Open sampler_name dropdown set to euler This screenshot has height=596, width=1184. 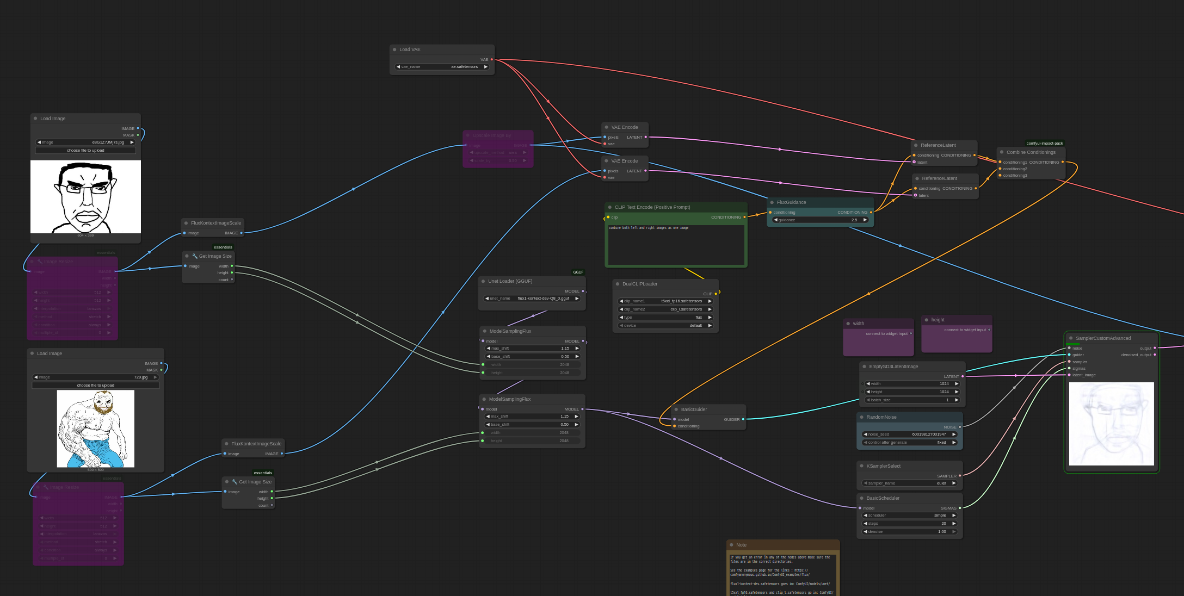tap(910, 483)
